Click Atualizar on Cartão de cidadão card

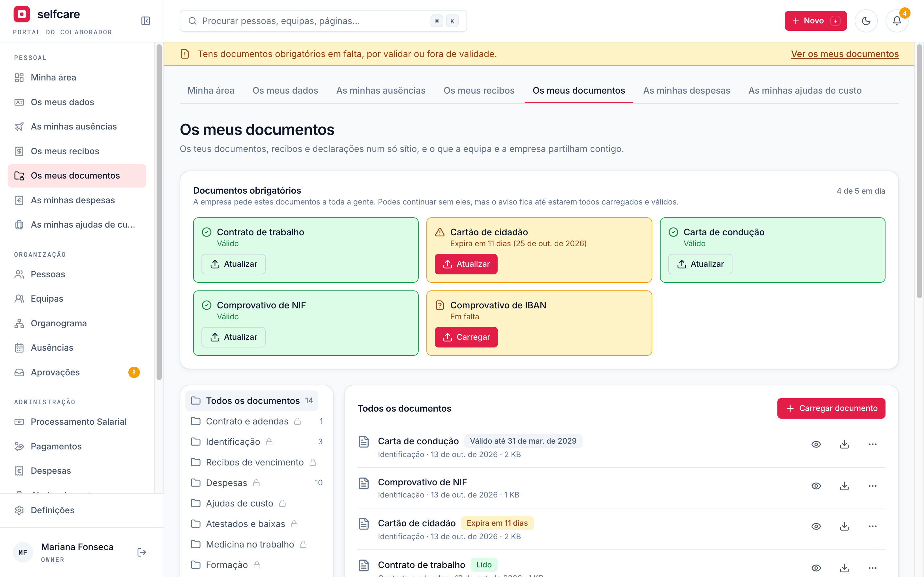[466, 264]
